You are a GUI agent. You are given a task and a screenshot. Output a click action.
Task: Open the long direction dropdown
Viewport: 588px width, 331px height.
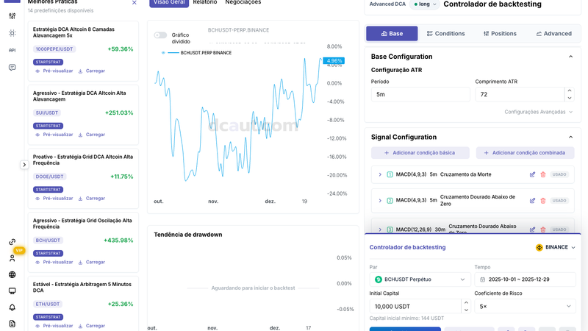tap(425, 4)
